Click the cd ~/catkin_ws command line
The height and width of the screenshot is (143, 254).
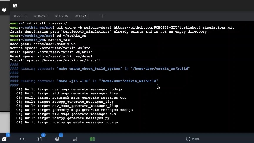coord(48,36)
